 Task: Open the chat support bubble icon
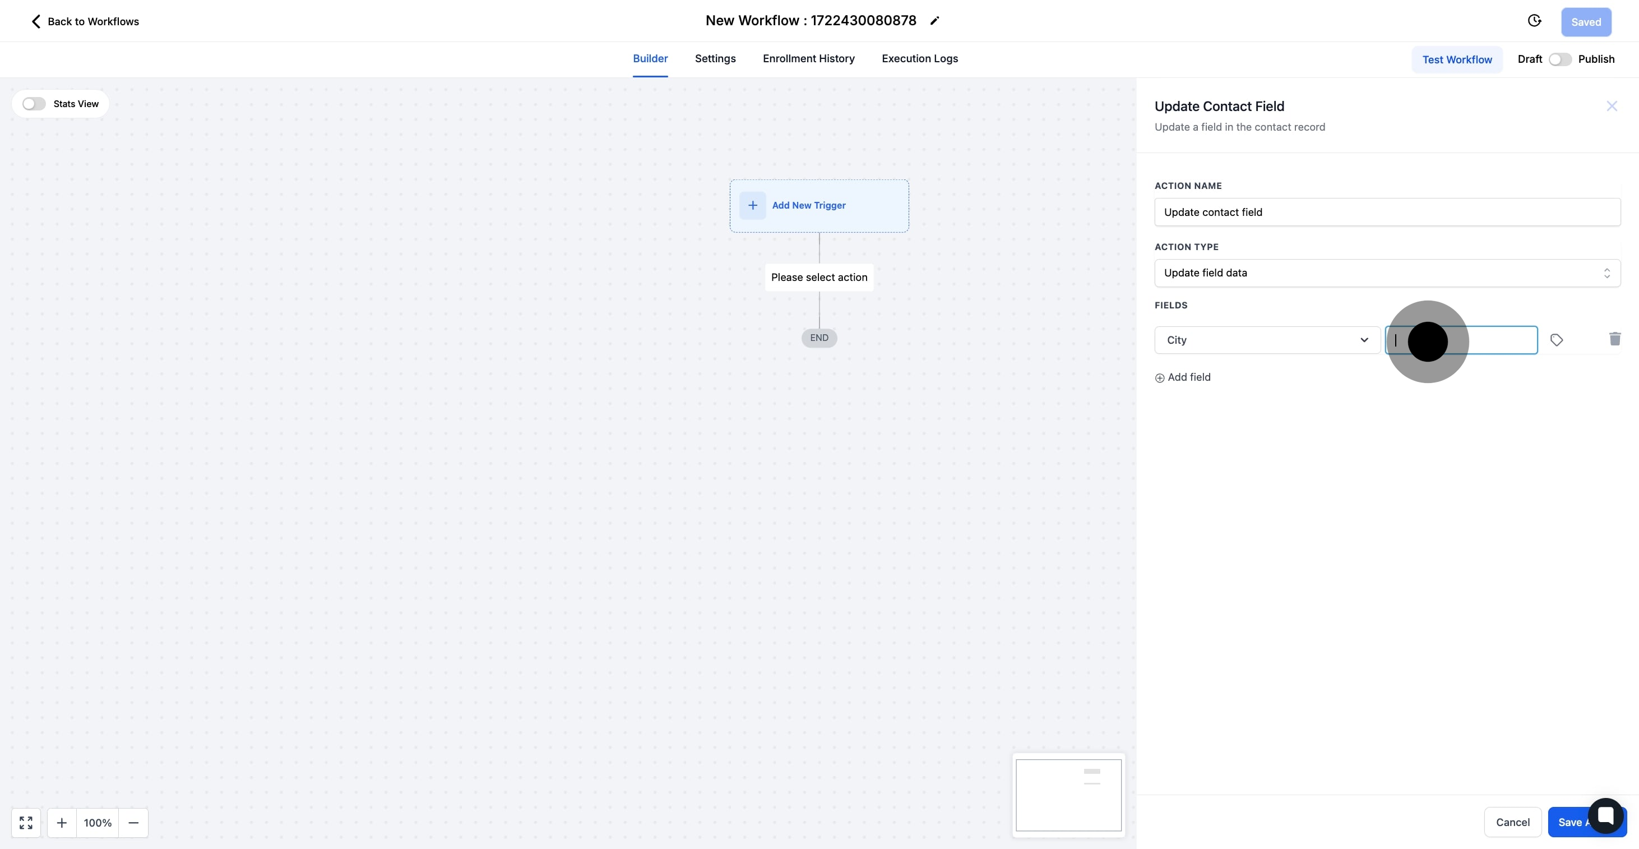click(x=1605, y=815)
